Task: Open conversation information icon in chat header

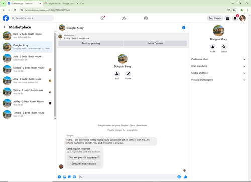Action: tap(184, 28)
